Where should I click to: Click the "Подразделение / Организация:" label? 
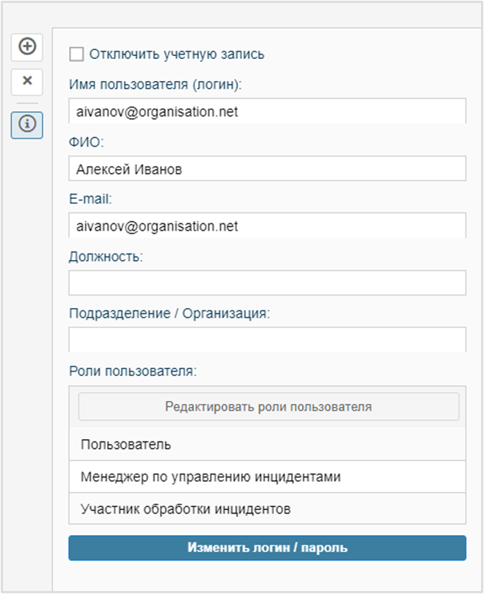[169, 313]
